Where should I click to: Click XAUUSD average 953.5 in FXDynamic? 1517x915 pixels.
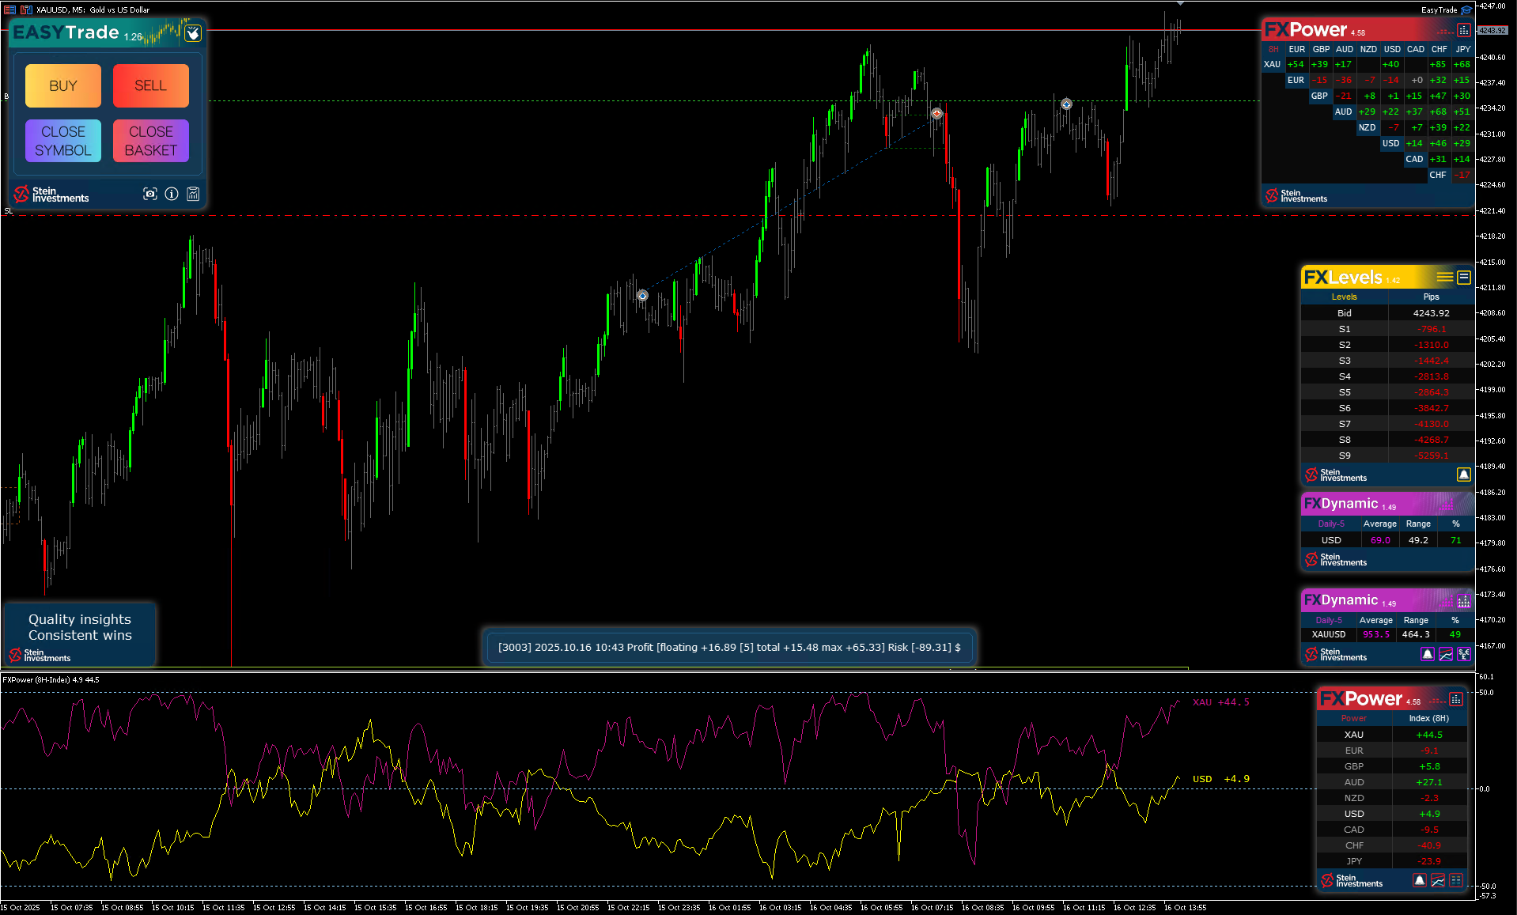[x=1376, y=634]
